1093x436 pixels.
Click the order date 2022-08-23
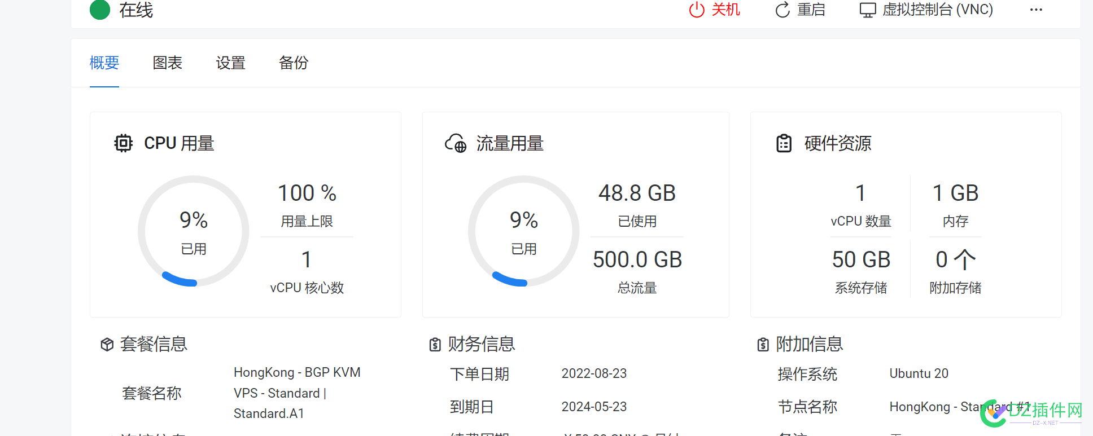pyautogui.click(x=594, y=373)
